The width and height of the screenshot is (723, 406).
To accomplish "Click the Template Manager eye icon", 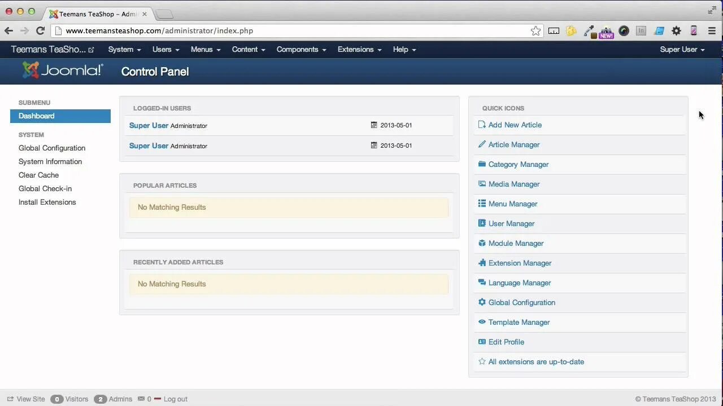I will pos(482,322).
